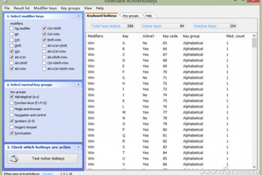
Task: Select the key code 74 row
Action: [169, 95]
